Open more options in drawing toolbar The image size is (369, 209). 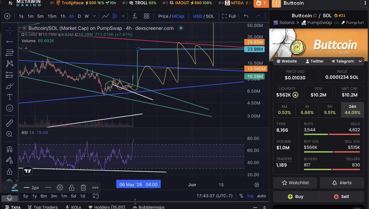click(95, 188)
